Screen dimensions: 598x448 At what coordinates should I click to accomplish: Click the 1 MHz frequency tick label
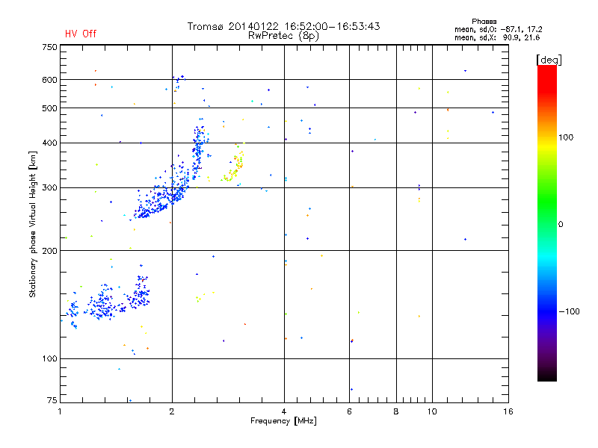[60, 411]
